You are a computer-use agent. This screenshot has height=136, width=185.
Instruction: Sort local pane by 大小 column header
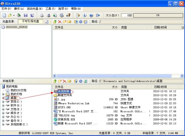[x=109, y=87]
